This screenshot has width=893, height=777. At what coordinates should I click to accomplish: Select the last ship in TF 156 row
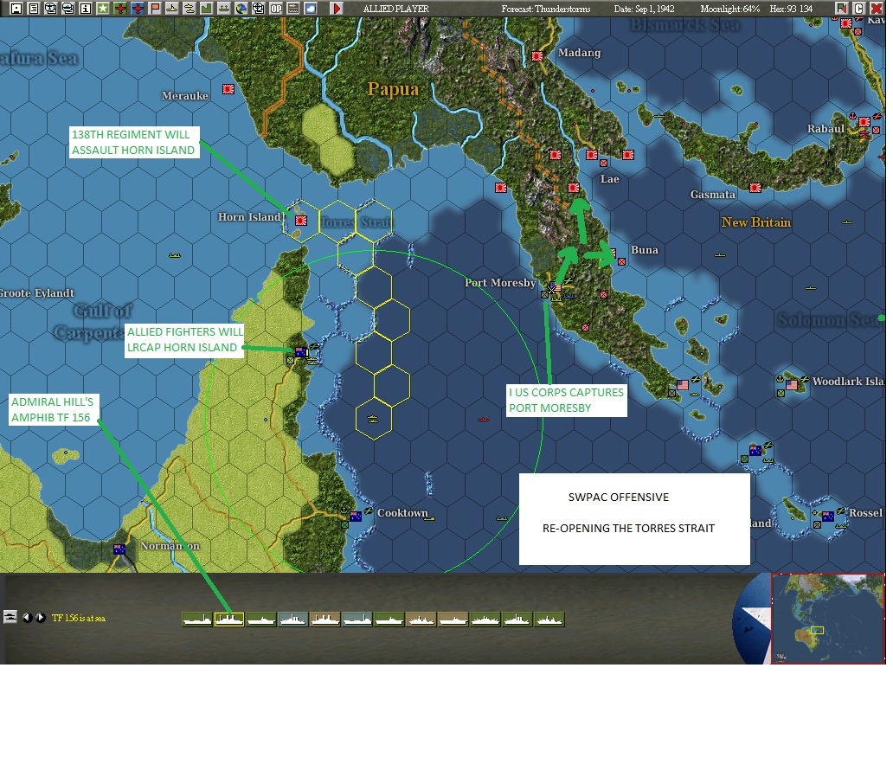549,620
